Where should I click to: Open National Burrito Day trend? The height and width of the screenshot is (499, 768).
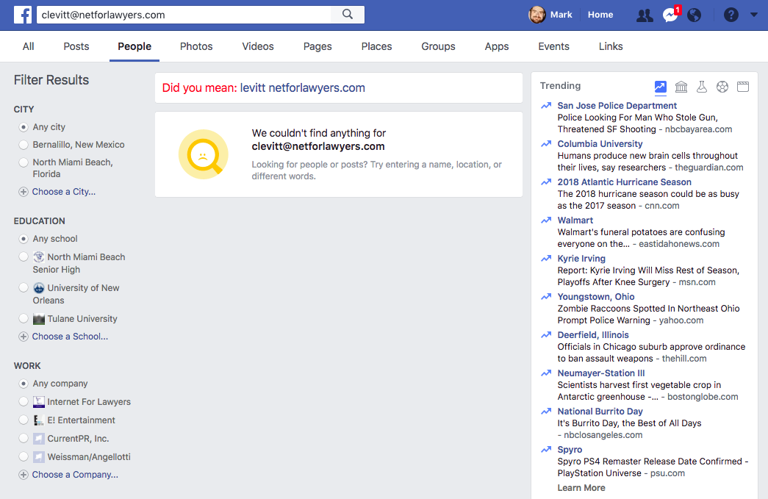coord(600,411)
